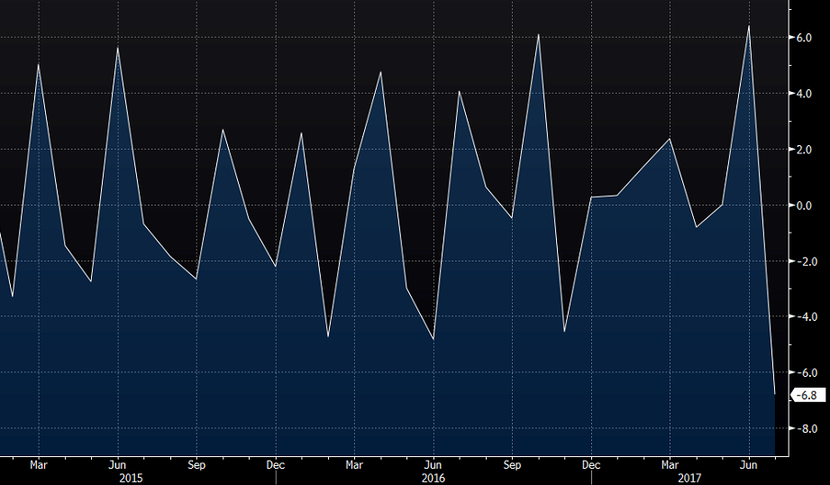Click the Mar label of year 2017

(x=670, y=465)
